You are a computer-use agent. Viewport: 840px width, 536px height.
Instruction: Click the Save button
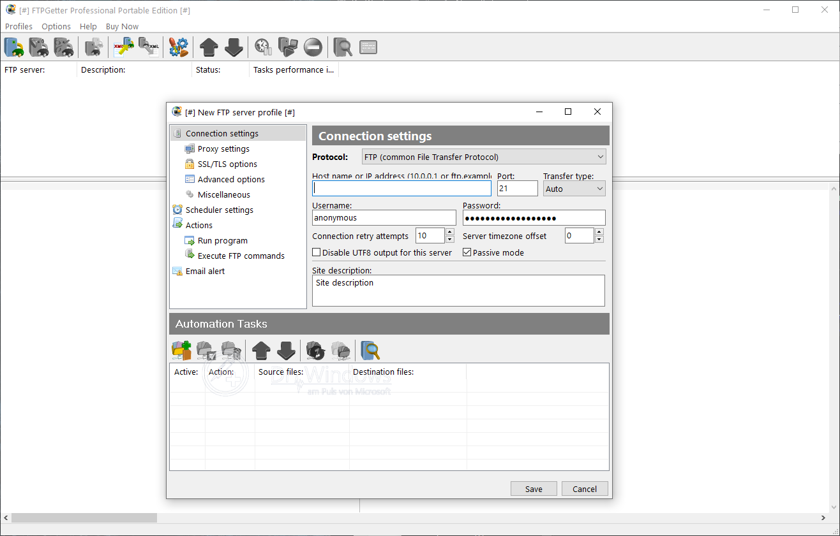click(x=534, y=489)
